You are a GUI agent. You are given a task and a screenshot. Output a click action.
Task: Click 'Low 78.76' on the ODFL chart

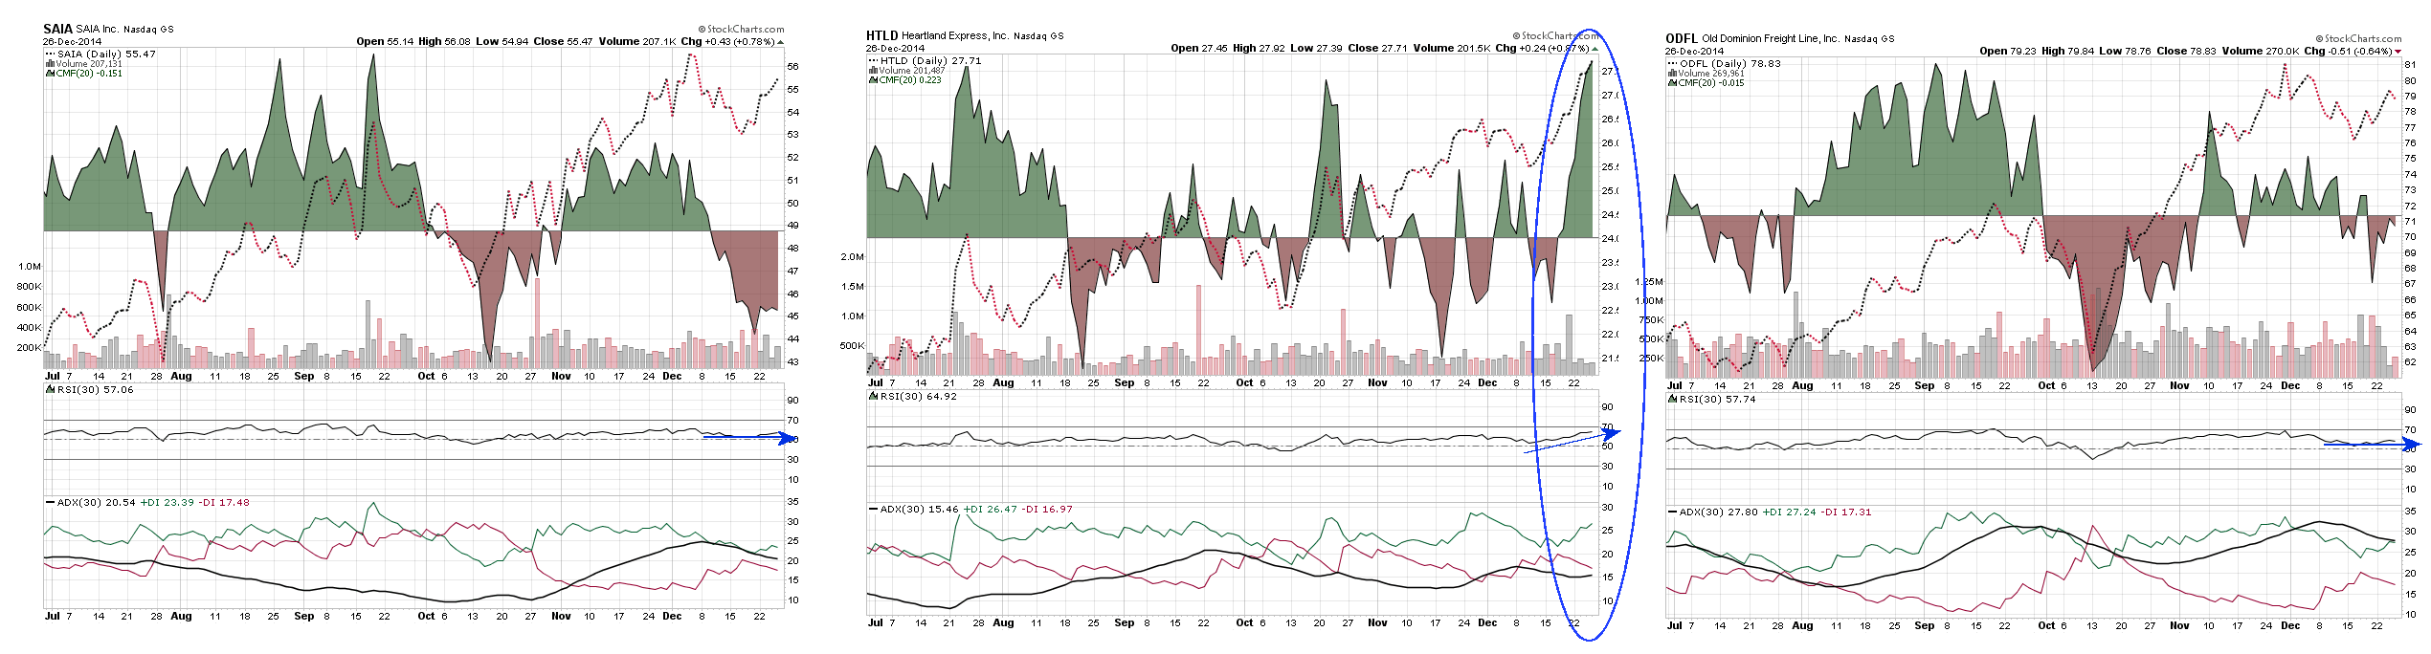click(x=2125, y=52)
